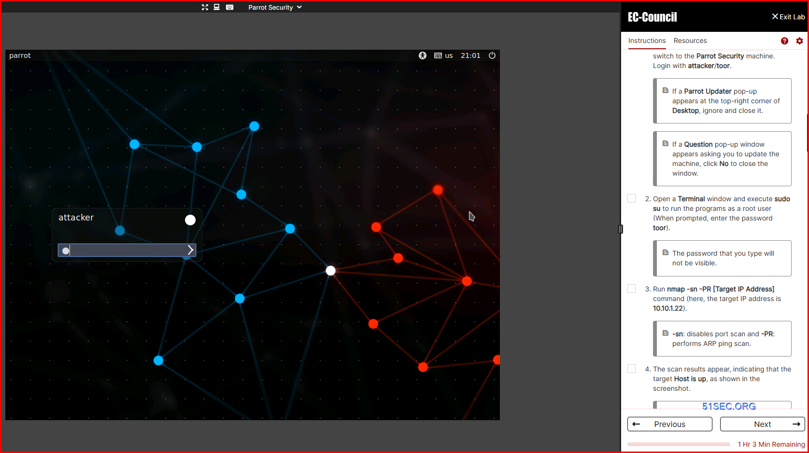Open the red settings gear icon
This screenshot has width=809, height=453.
[x=799, y=41]
